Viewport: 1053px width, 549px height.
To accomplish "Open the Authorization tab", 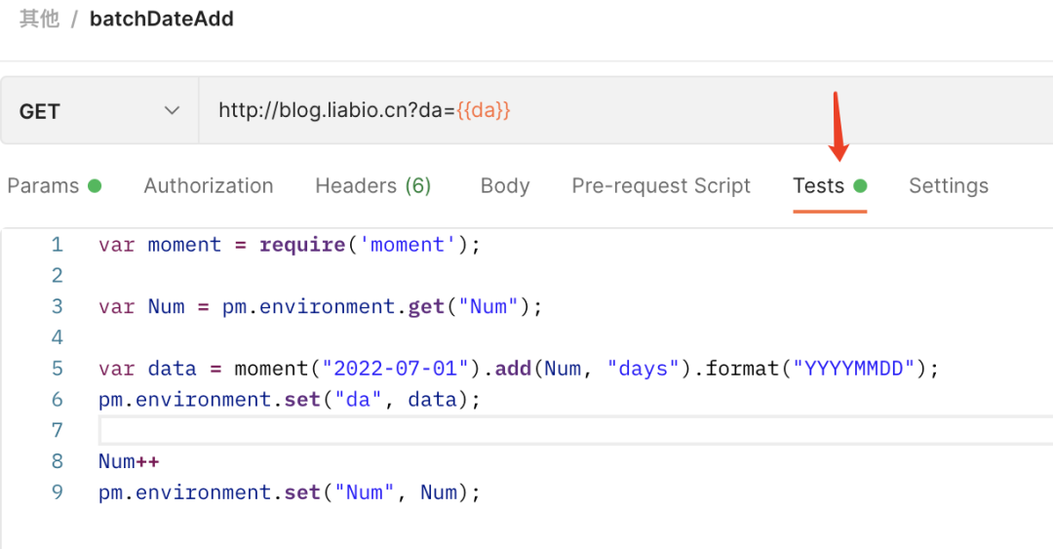I will (209, 185).
